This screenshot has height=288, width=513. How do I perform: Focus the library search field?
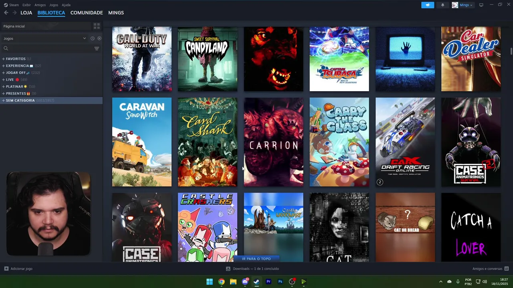[51, 48]
